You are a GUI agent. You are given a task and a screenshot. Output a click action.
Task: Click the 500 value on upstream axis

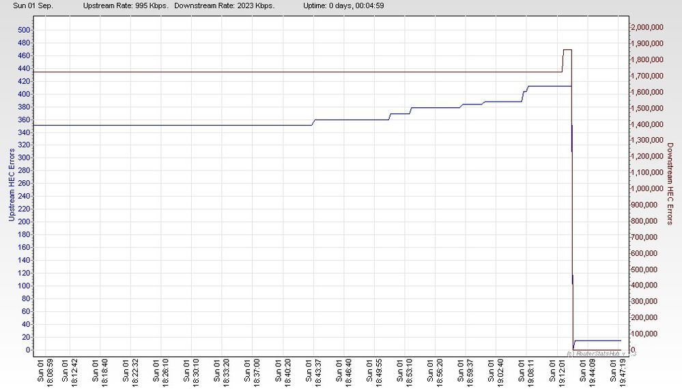click(x=24, y=30)
